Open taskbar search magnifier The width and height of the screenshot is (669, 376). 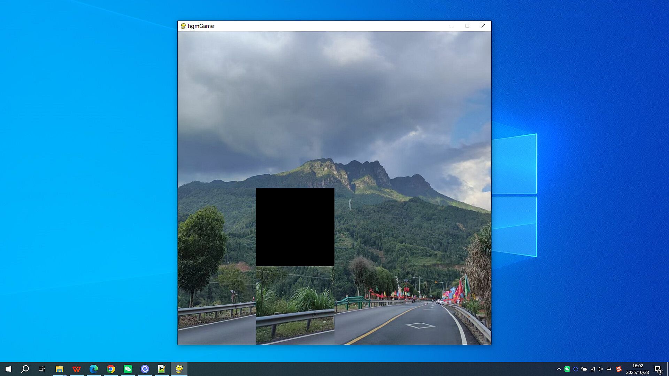pyautogui.click(x=25, y=369)
